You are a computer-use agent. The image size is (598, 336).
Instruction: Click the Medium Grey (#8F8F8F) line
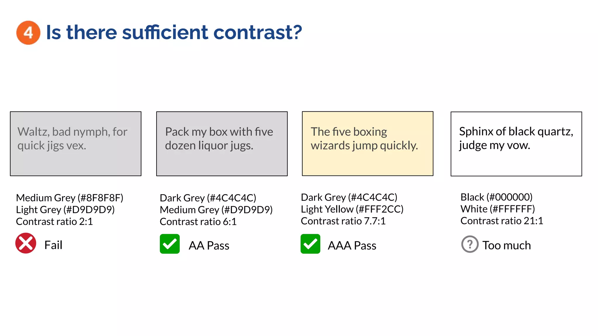pos(69,198)
